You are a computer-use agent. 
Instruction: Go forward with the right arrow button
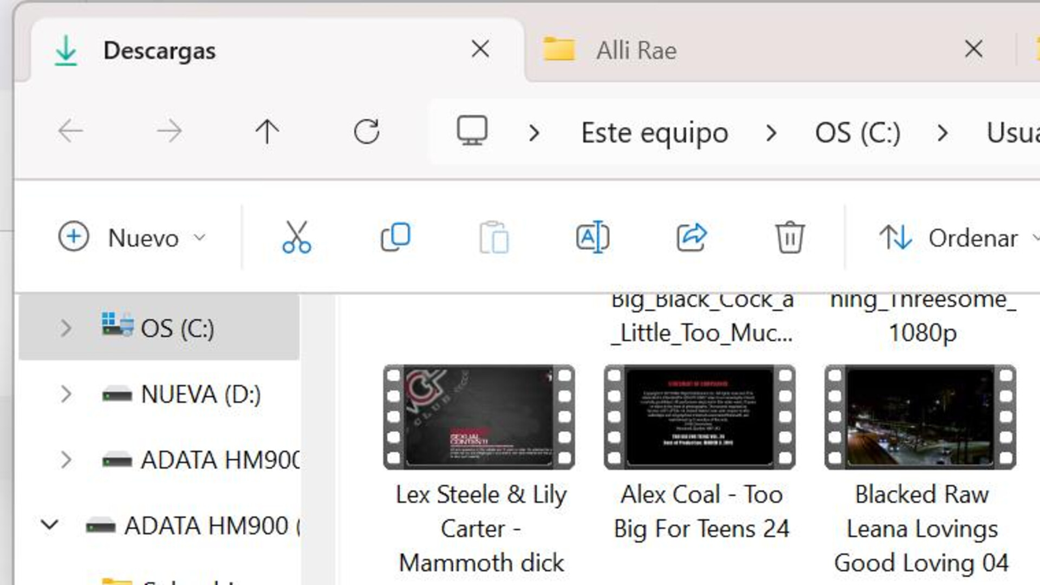pos(169,132)
